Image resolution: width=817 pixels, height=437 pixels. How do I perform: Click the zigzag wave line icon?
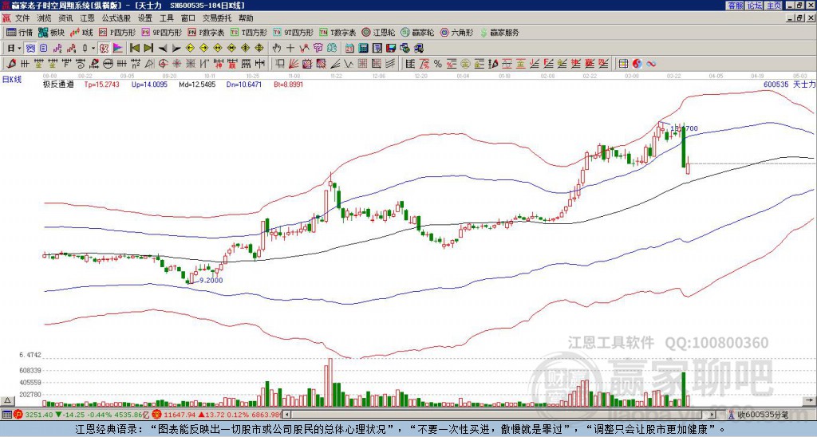tap(349, 64)
